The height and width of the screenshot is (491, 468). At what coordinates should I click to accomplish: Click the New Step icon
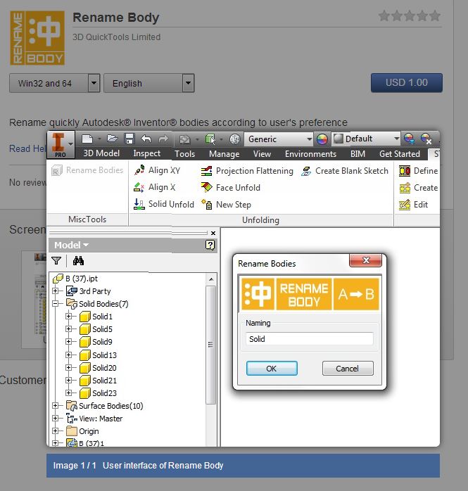click(207, 205)
